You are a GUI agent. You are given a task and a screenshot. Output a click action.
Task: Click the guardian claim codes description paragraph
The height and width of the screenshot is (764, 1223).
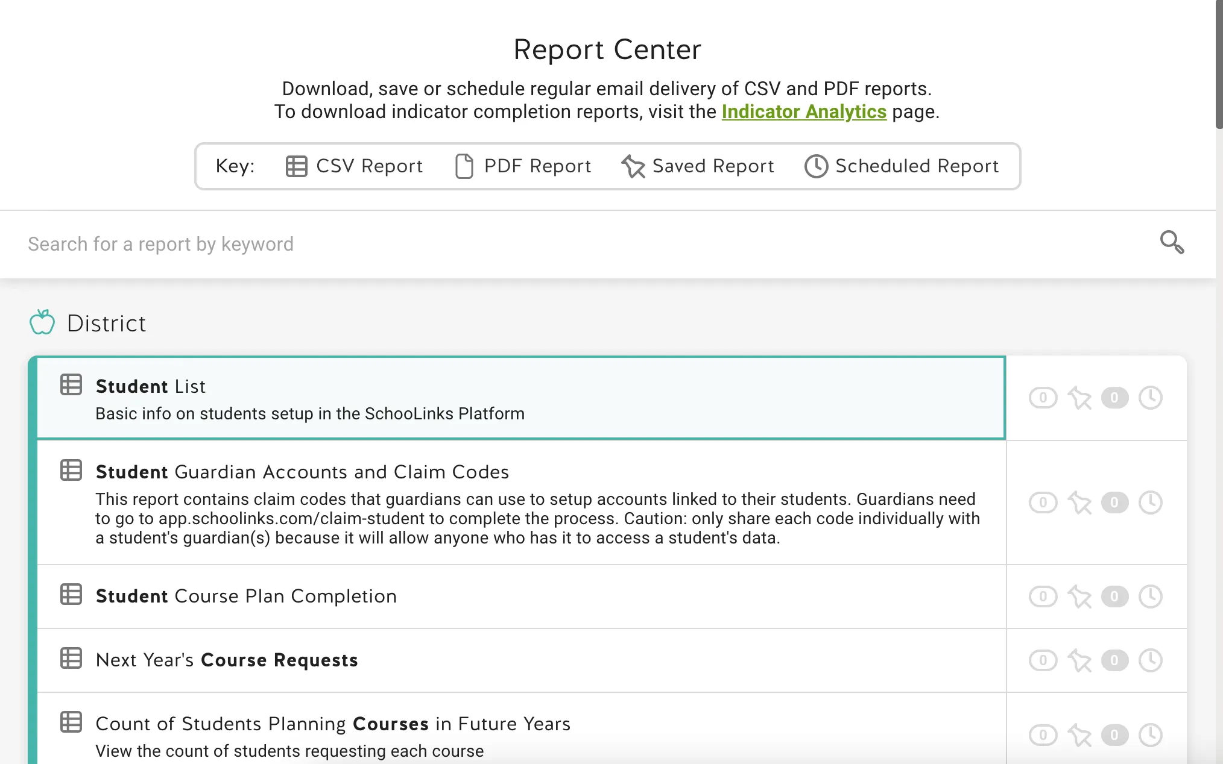point(537,519)
